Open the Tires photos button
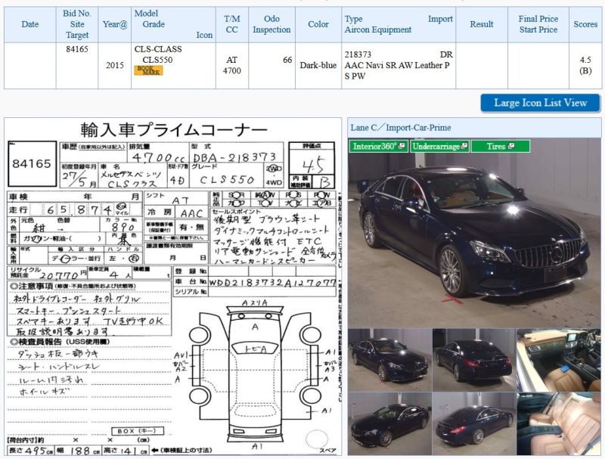 coord(501,146)
